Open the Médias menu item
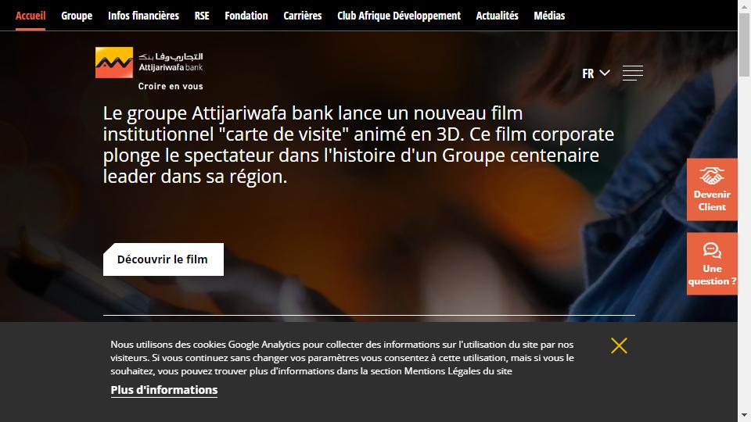751x422 pixels. coord(549,16)
